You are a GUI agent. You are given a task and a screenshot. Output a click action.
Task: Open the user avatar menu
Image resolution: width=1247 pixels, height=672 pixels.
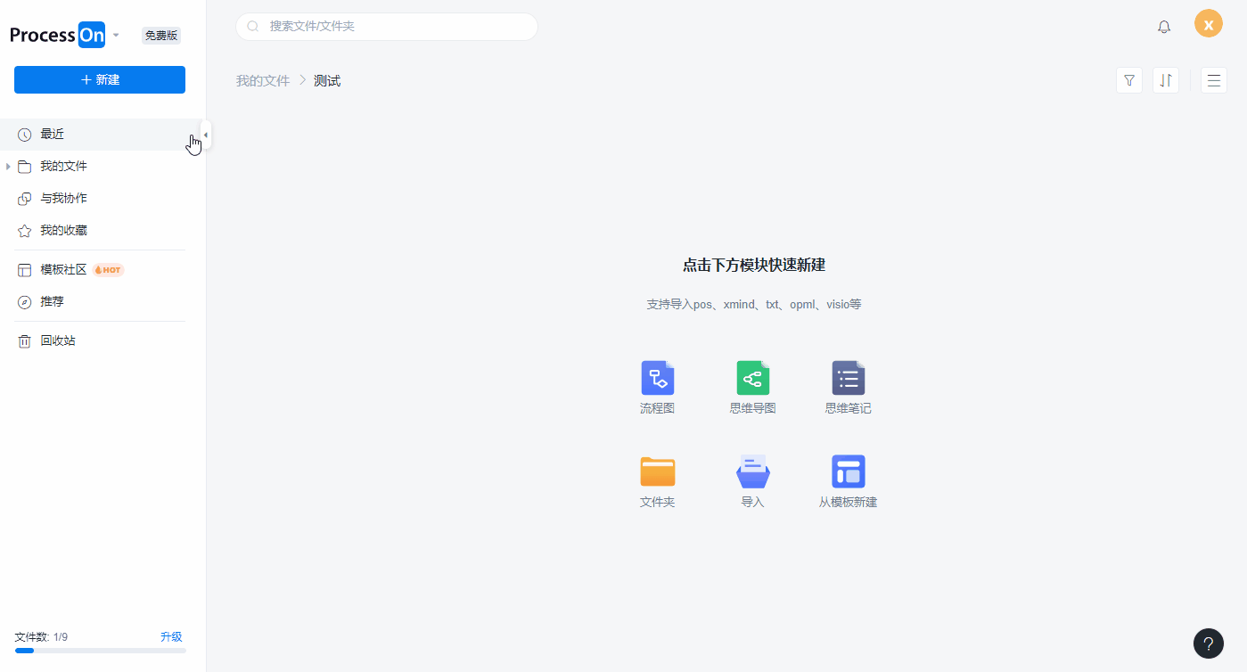pyautogui.click(x=1209, y=24)
